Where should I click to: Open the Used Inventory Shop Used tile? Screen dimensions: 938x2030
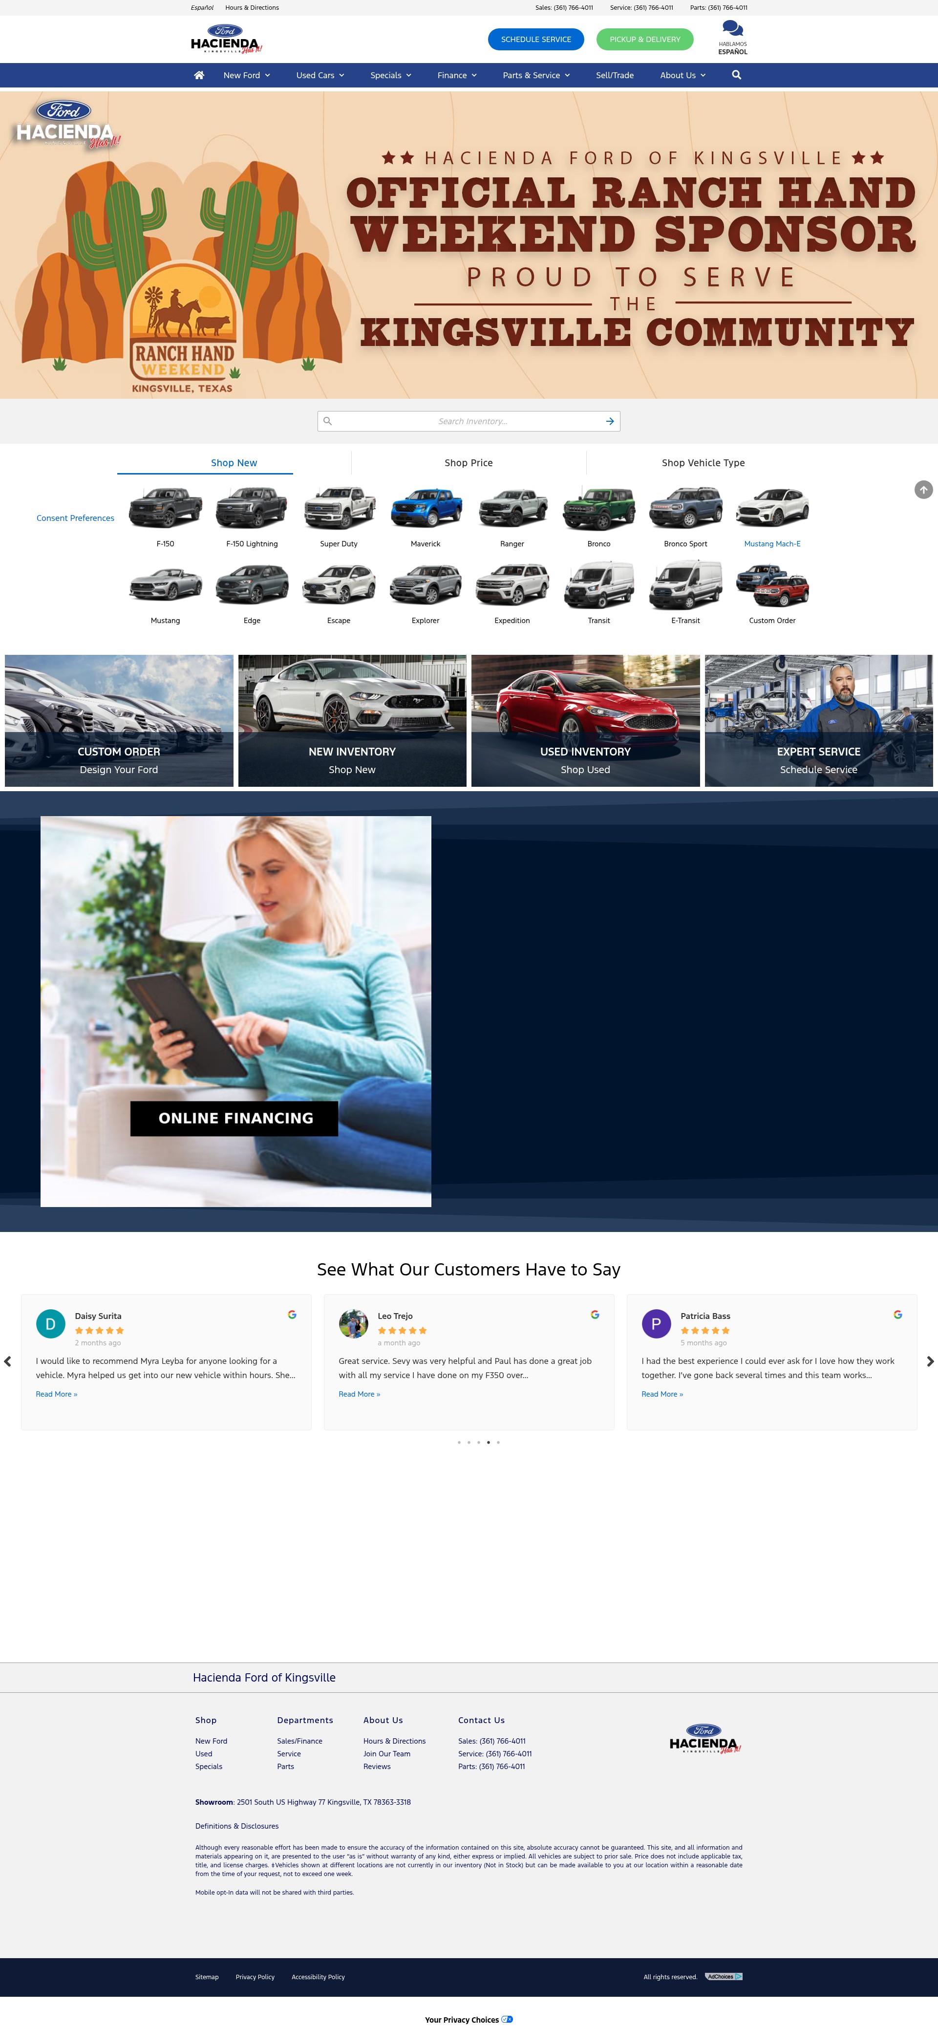585,720
